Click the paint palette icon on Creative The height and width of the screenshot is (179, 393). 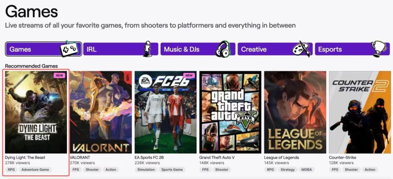(x=301, y=49)
